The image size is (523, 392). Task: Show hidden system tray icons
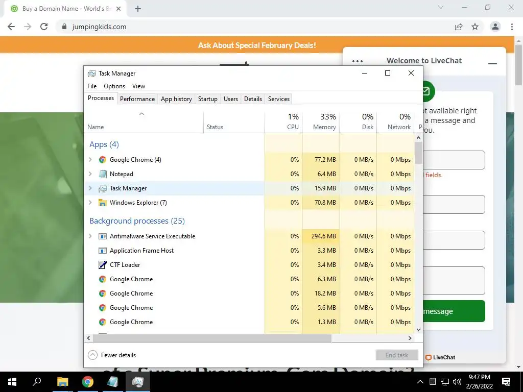coord(420,382)
